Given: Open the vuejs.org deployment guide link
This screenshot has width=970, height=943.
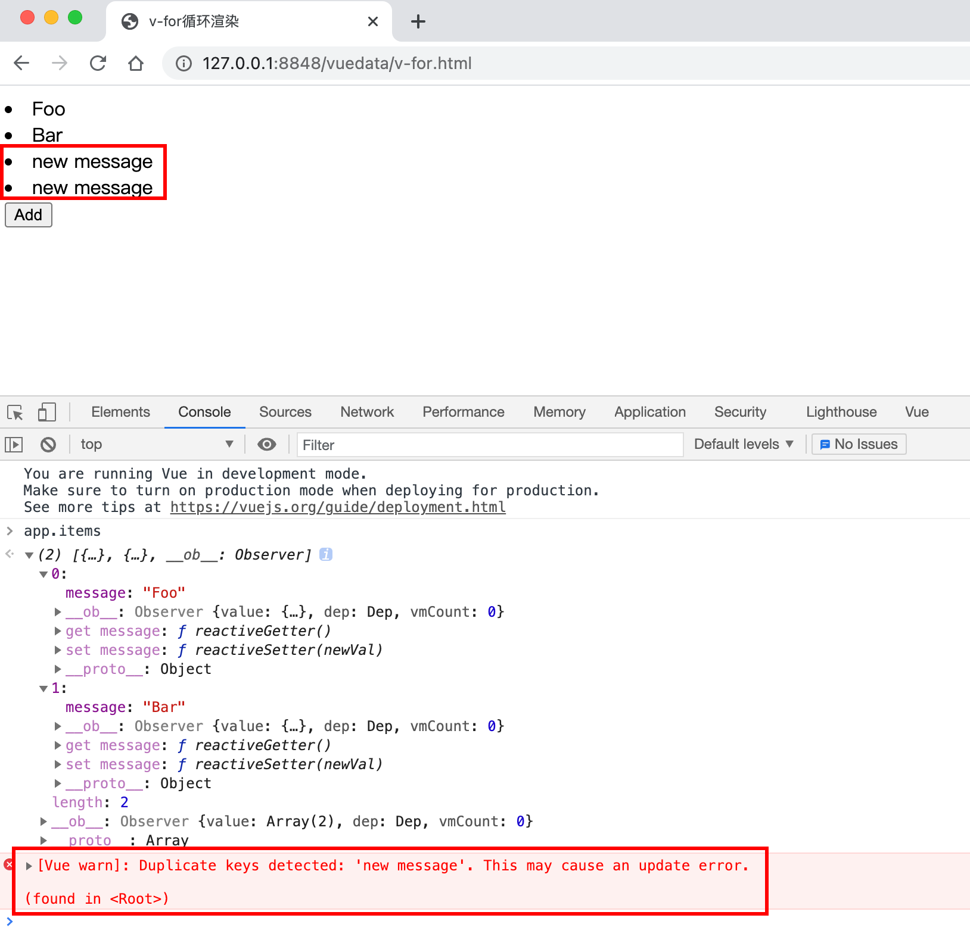Looking at the screenshot, I should (x=338, y=507).
